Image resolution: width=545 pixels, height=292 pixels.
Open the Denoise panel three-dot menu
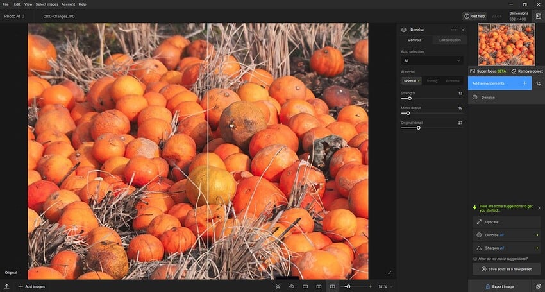click(x=453, y=30)
